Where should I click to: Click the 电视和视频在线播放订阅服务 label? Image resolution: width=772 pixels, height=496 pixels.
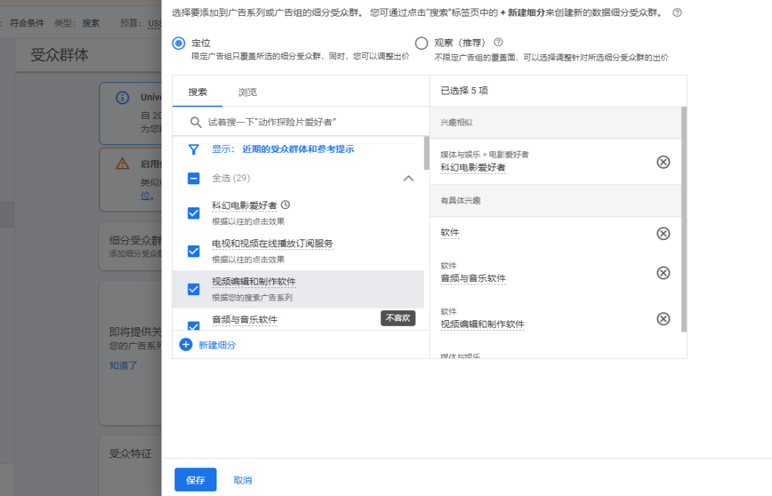pos(272,244)
